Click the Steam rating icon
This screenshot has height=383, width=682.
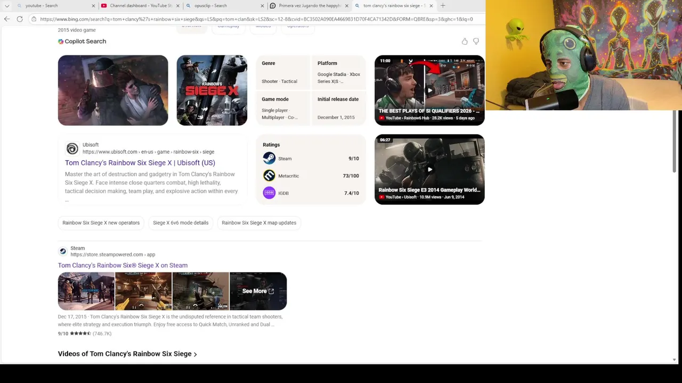point(269,159)
